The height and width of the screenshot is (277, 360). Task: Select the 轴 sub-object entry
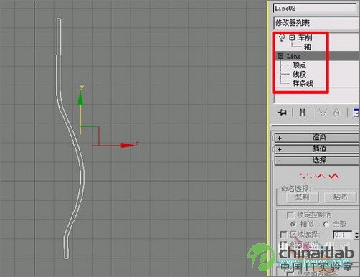pos(308,47)
